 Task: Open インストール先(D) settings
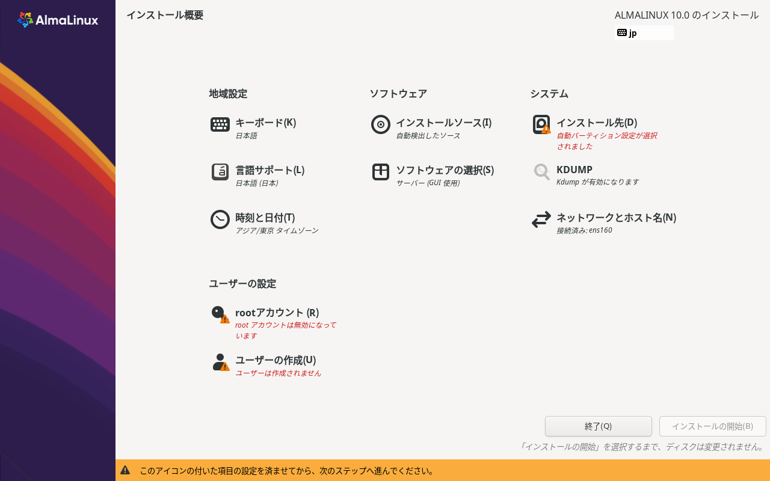597,123
